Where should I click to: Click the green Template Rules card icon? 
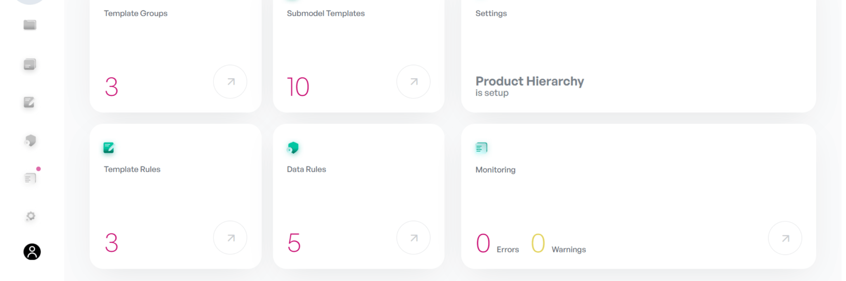[x=109, y=148]
